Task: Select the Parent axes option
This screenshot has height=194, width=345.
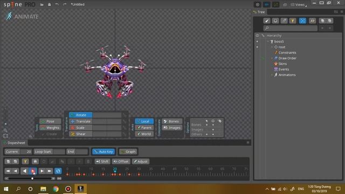Action: [144, 128]
